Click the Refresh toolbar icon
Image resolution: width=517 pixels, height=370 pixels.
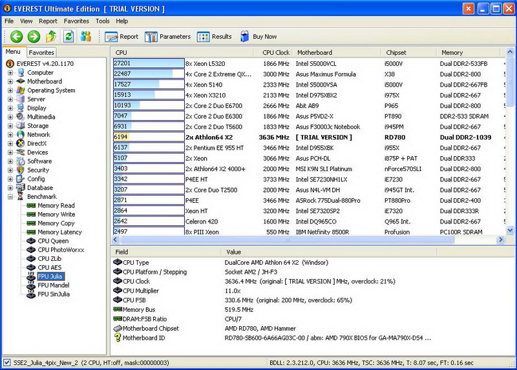pyautogui.click(x=69, y=37)
